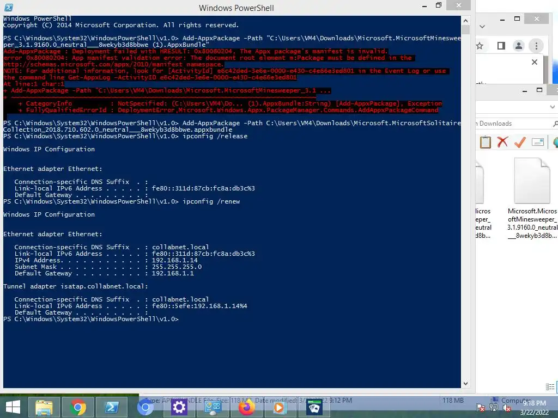Image resolution: width=558 pixels, height=418 pixels.
Task: Click the IPv4 Address 192.168.1.14 value
Action: [x=174, y=260]
